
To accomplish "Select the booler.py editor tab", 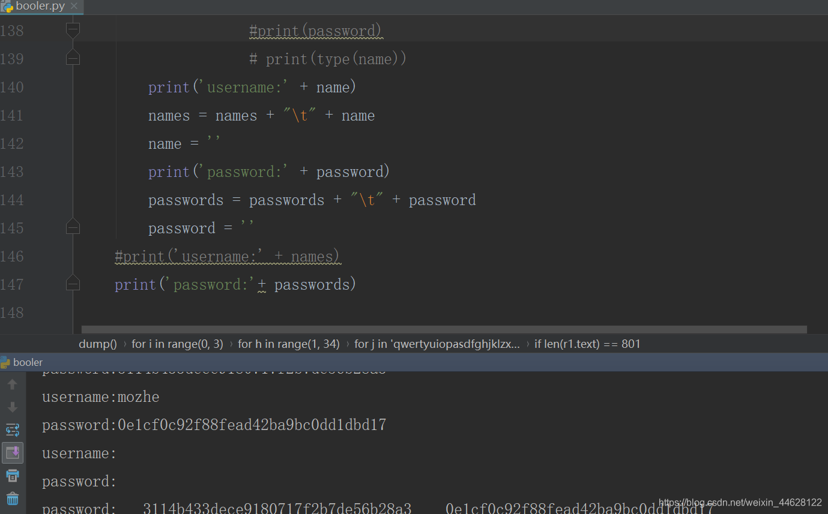I will 40,7.
